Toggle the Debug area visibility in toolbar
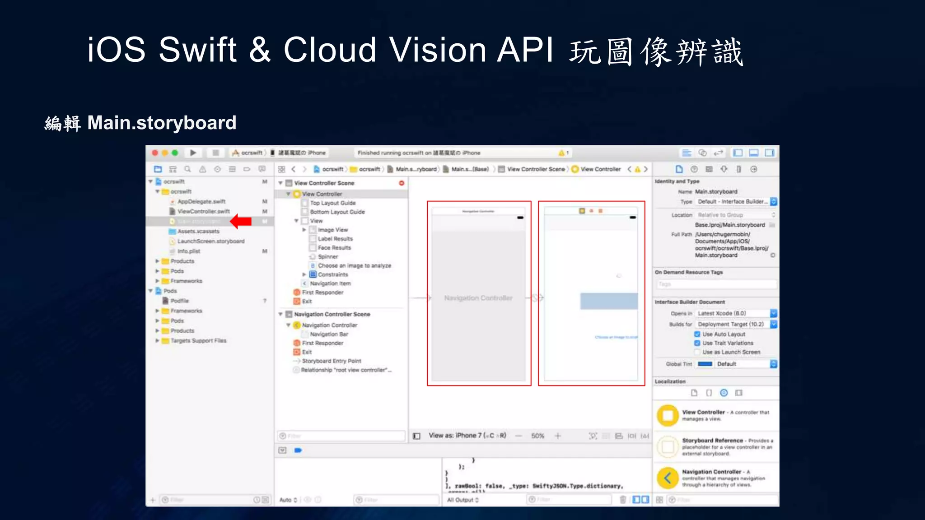 coord(754,153)
